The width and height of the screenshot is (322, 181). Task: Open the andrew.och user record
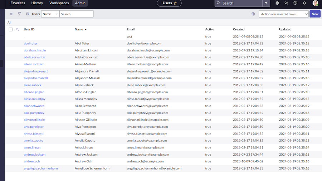32,161
